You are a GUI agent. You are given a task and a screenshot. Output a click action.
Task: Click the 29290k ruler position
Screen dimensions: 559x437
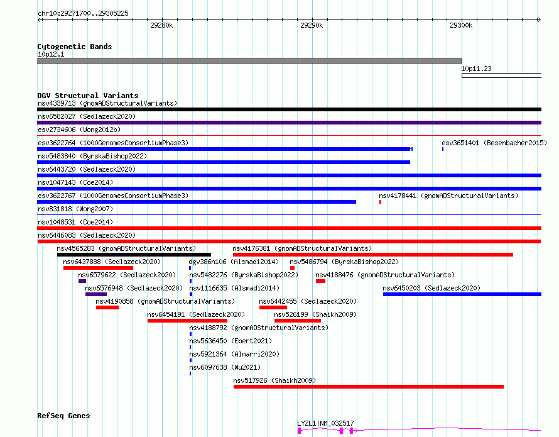click(312, 25)
